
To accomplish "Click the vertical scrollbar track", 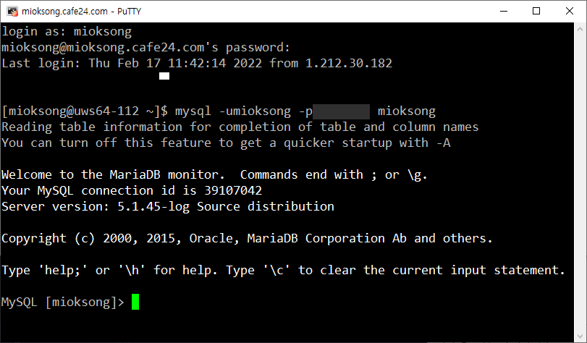I will point(580,181).
